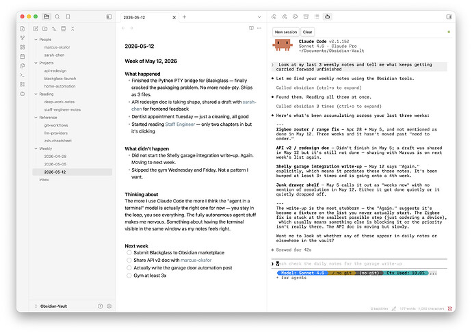Check off Share API v2 doc task
The height and width of the screenshot is (333, 472).
(x=129, y=261)
